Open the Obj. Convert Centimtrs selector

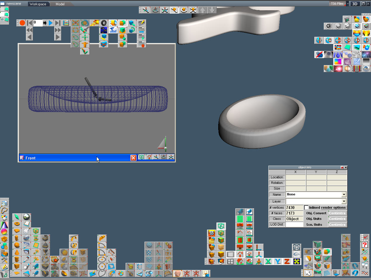pos(337,213)
